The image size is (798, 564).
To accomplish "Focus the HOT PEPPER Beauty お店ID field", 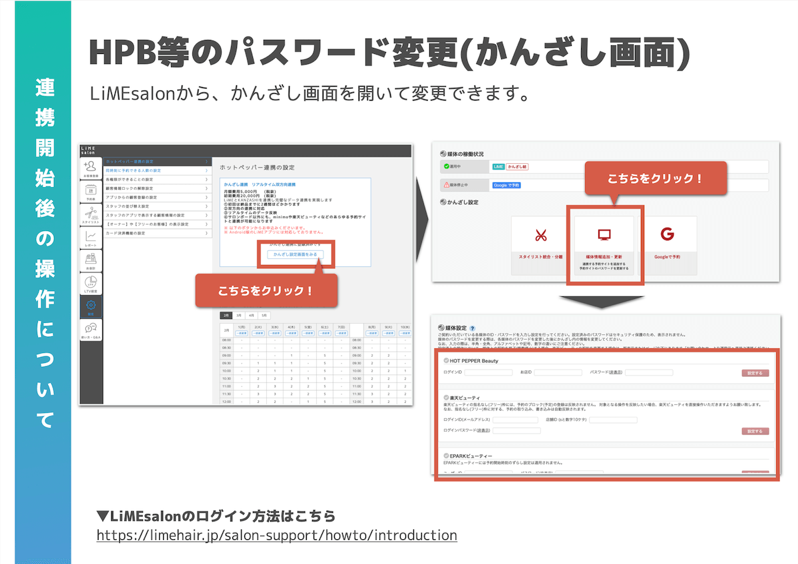I will 558,373.
